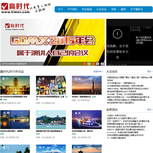Click the date 时间2015年9月18-19日

(x=11, y=103)
